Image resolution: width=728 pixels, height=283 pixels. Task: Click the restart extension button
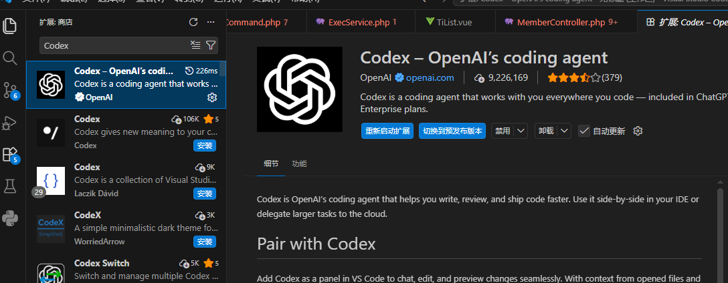point(387,131)
